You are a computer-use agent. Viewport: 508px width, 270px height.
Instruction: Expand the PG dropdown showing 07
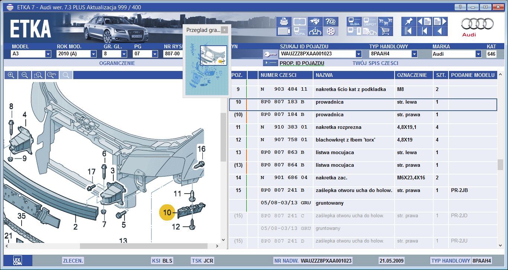pyautogui.click(x=155, y=54)
